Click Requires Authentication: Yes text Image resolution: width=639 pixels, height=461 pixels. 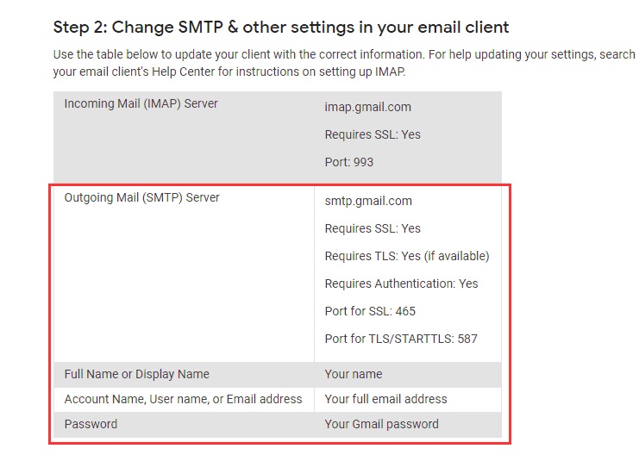(401, 283)
